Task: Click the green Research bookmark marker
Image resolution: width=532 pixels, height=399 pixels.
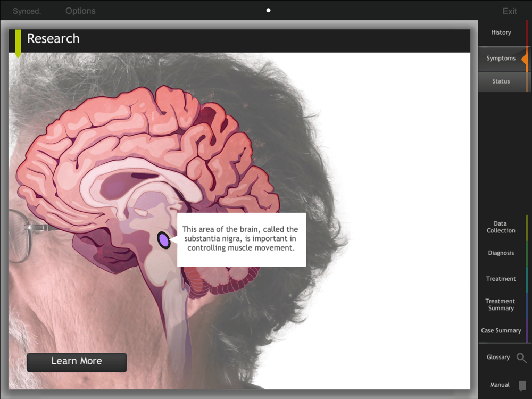Action: 18,44
